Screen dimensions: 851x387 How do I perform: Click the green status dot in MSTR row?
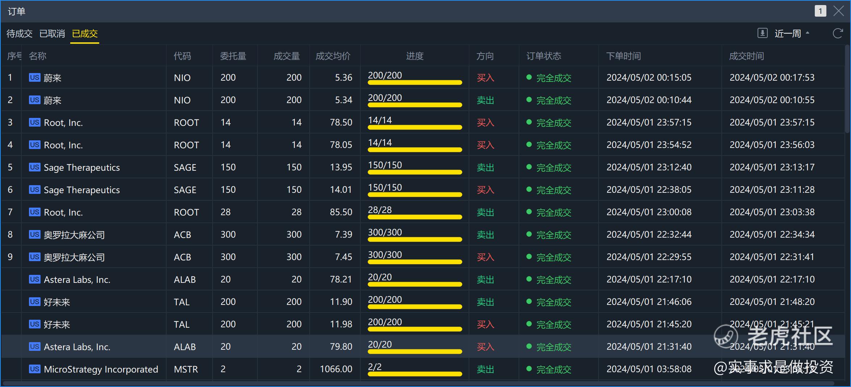[529, 369]
